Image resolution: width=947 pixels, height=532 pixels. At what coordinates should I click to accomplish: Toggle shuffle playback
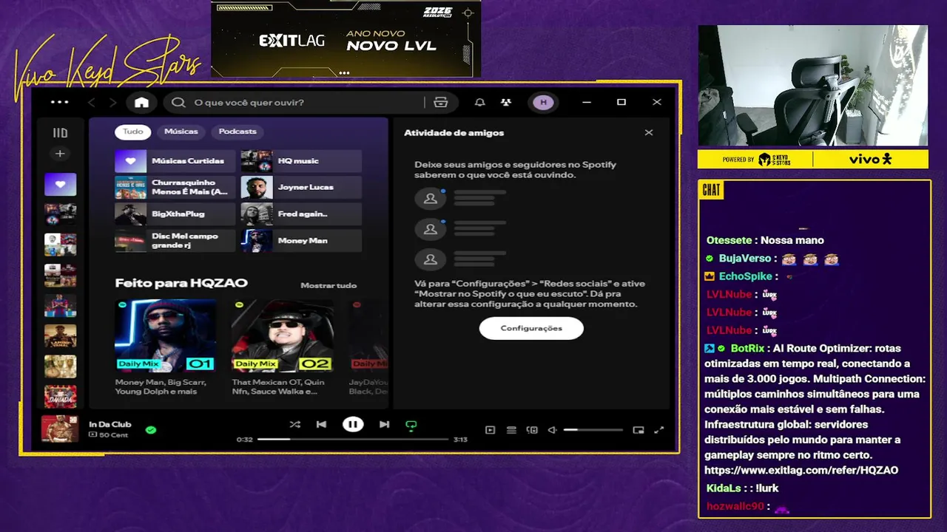[295, 424]
